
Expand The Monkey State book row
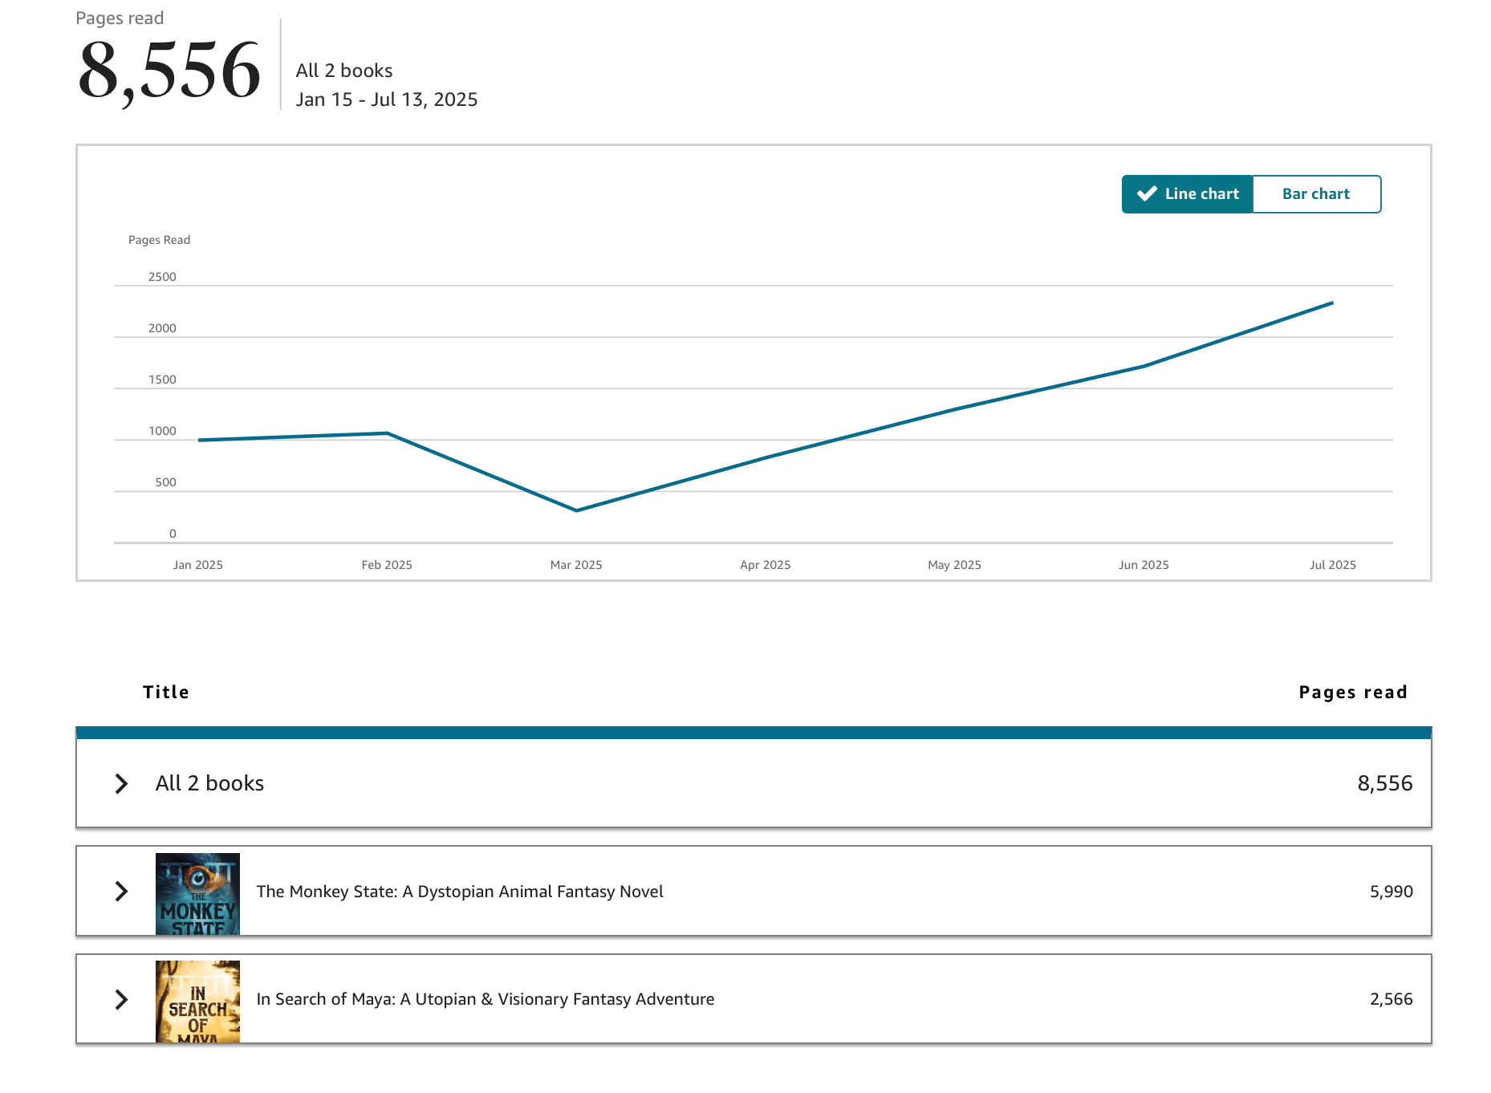click(x=121, y=892)
